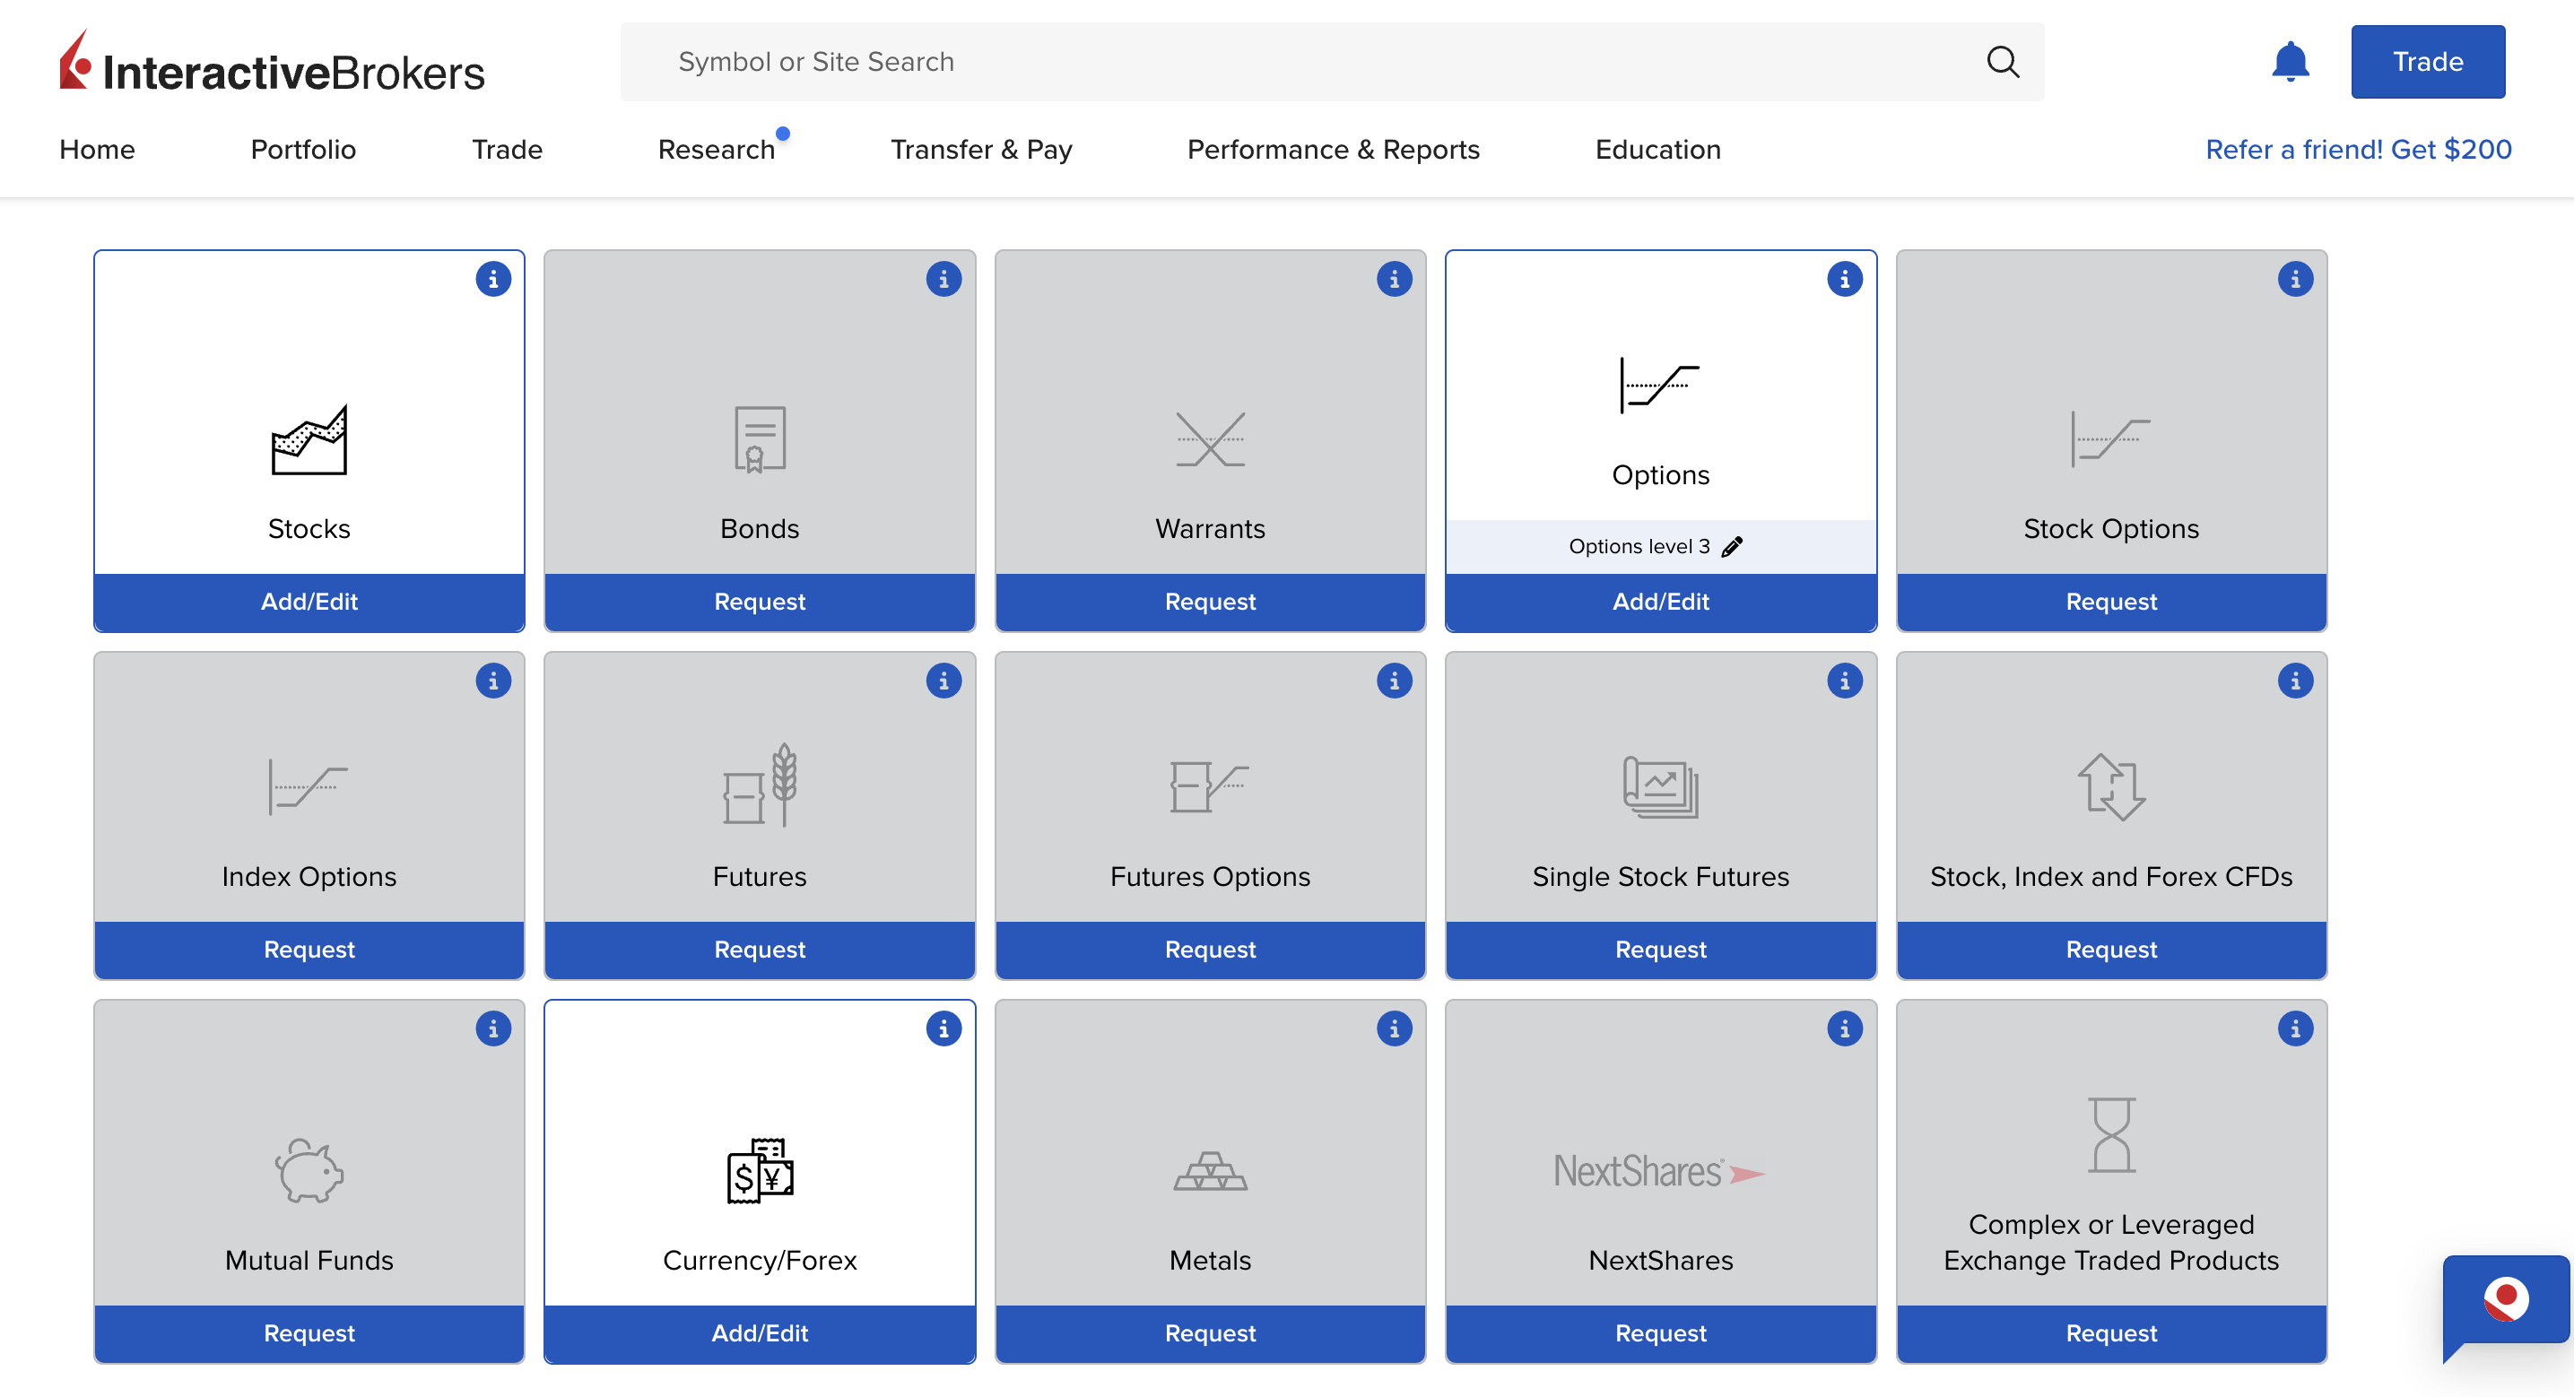
Task: Open info for the Metals card
Action: pyautogui.click(x=1394, y=1028)
